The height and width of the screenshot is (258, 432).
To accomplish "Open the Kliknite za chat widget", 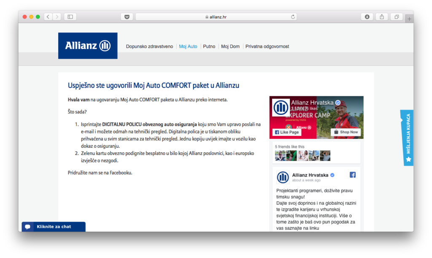I will point(54,227).
